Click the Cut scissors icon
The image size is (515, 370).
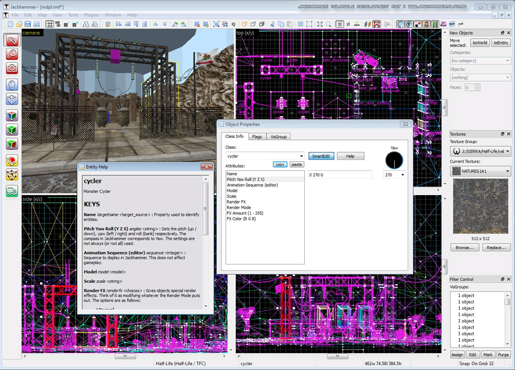click(272, 24)
